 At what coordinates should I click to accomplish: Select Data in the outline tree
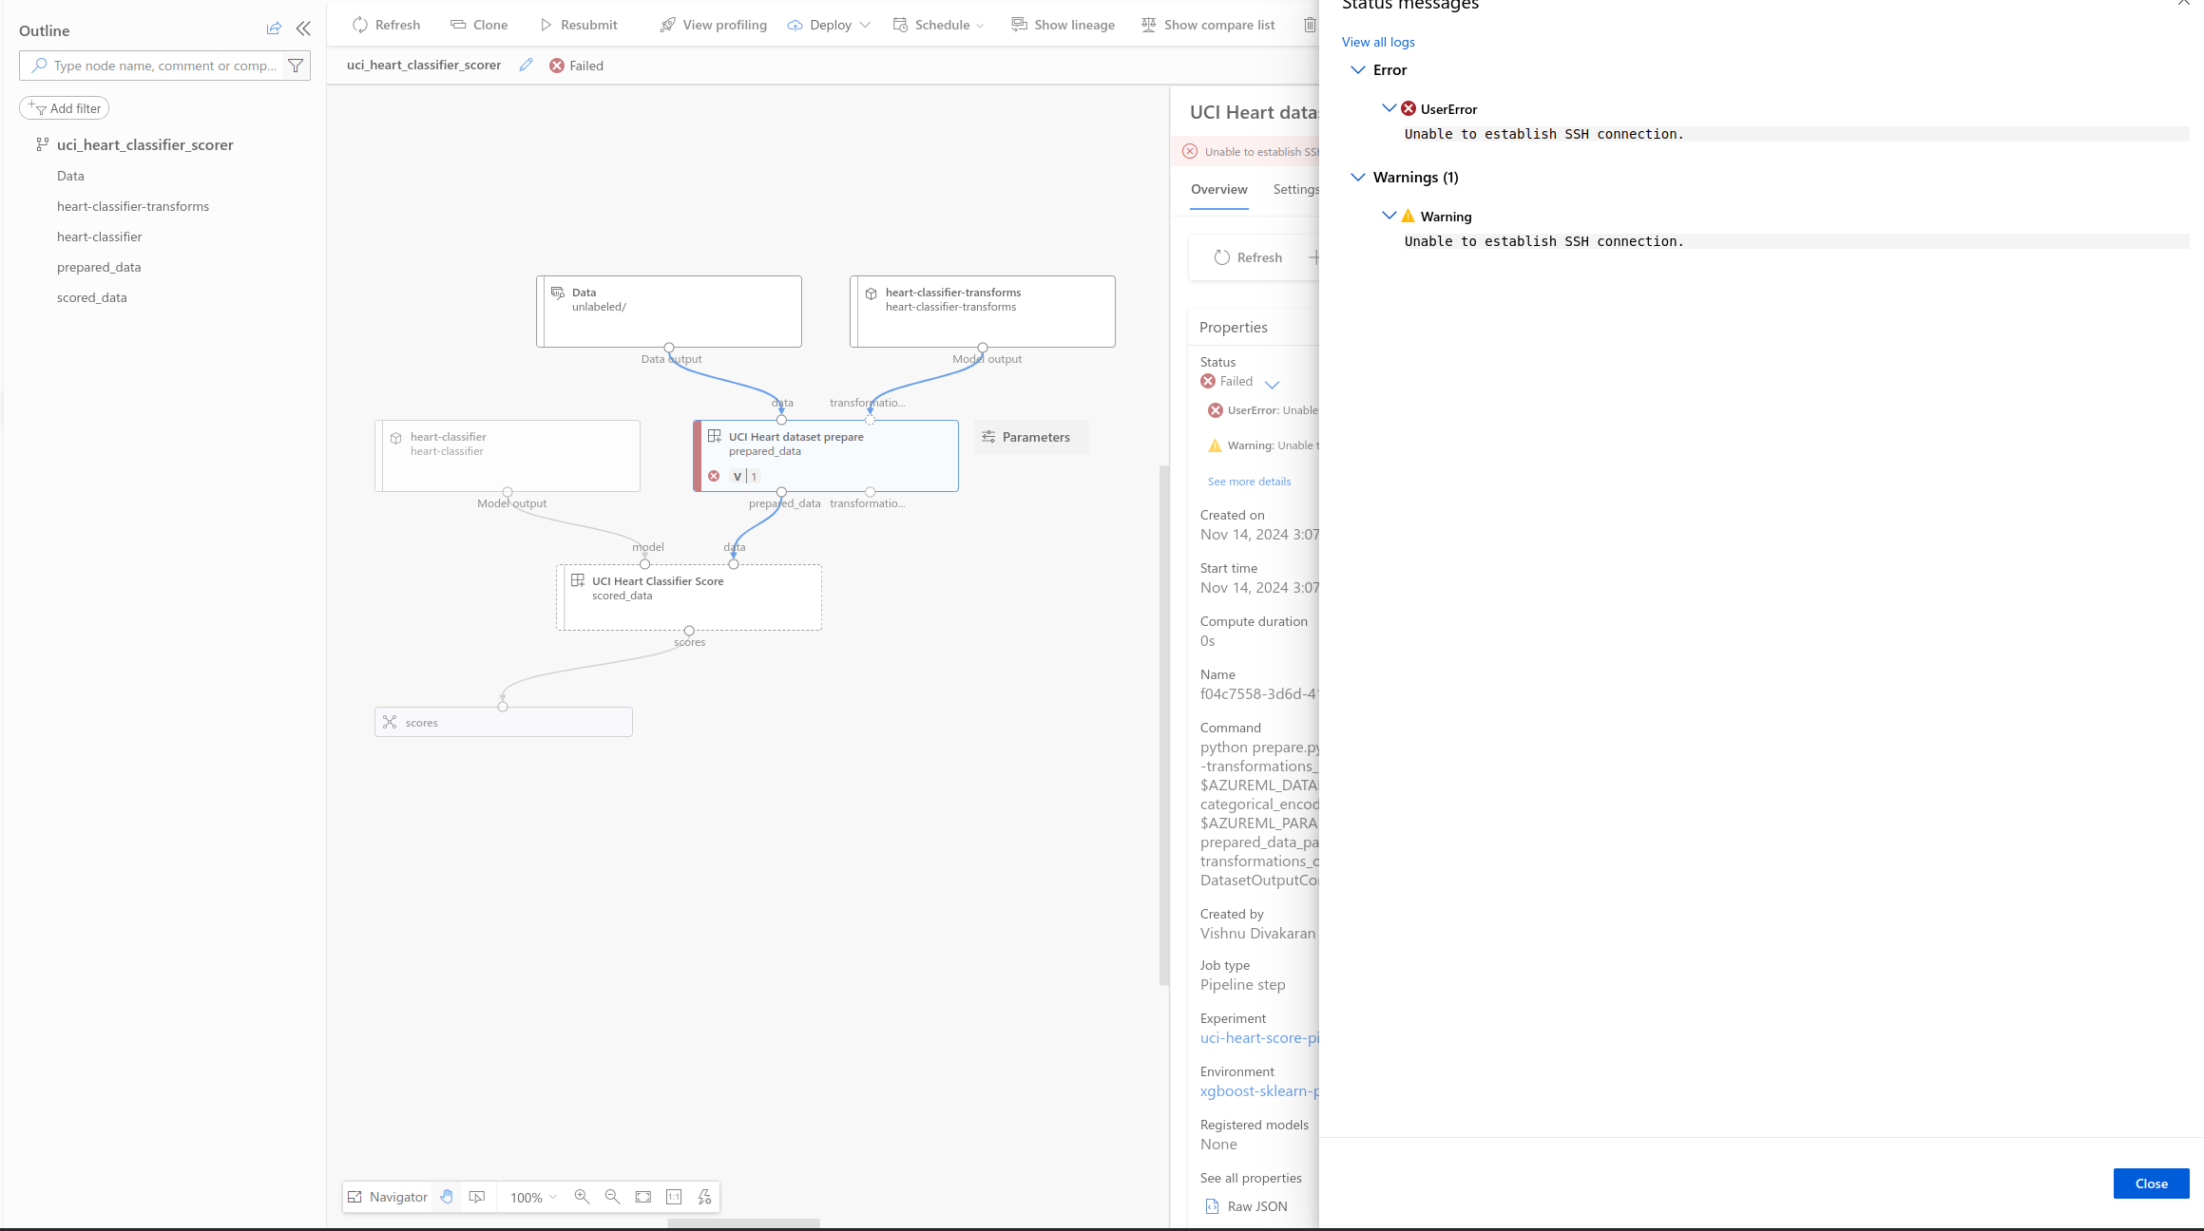pos(70,176)
